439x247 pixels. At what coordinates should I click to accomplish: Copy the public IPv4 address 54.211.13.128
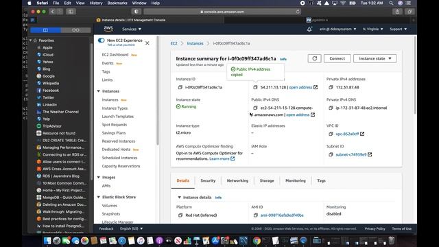click(255, 87)
